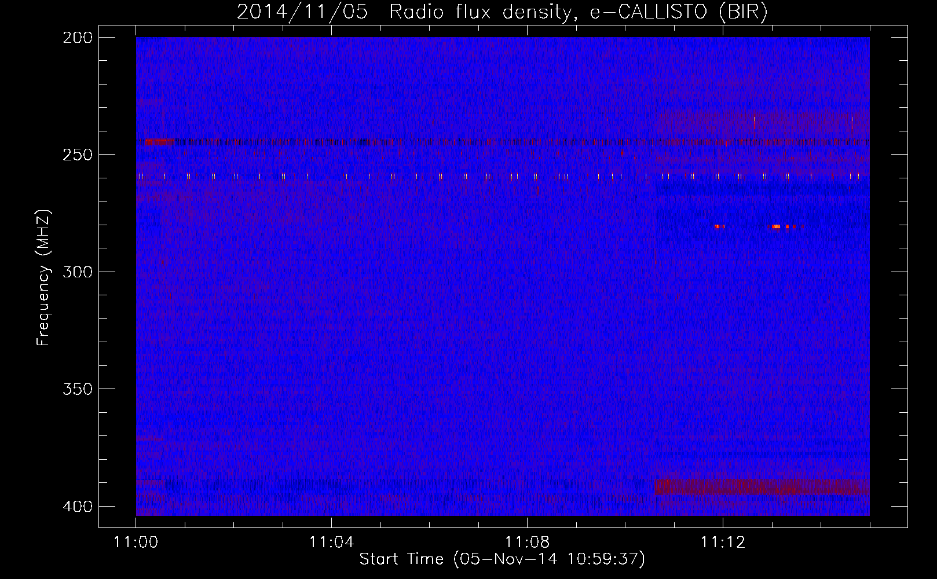Viewport: 937px width, 579px height.
Task: Click the 300 frequency tick label
Action: click(77, 272)
